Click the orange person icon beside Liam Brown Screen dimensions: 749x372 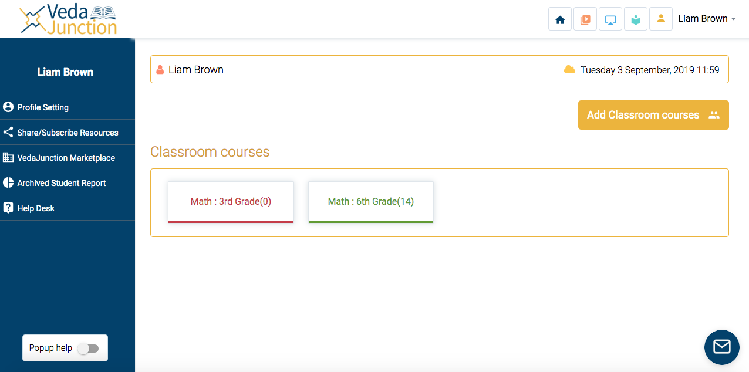point(160,70)
